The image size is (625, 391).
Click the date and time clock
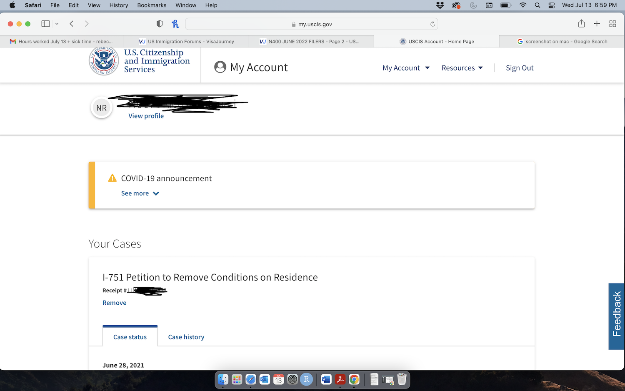tap(589, 5)
